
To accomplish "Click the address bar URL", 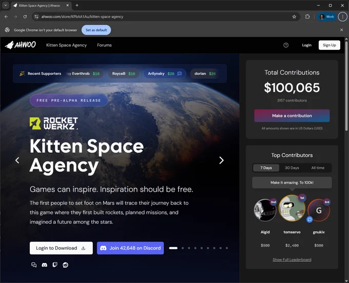I will pyautogui.click(x=82, y=17).
